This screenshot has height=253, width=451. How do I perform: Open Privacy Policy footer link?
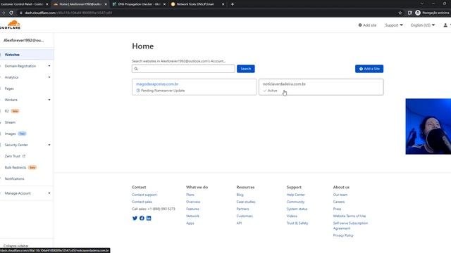[x=343, y=235]
